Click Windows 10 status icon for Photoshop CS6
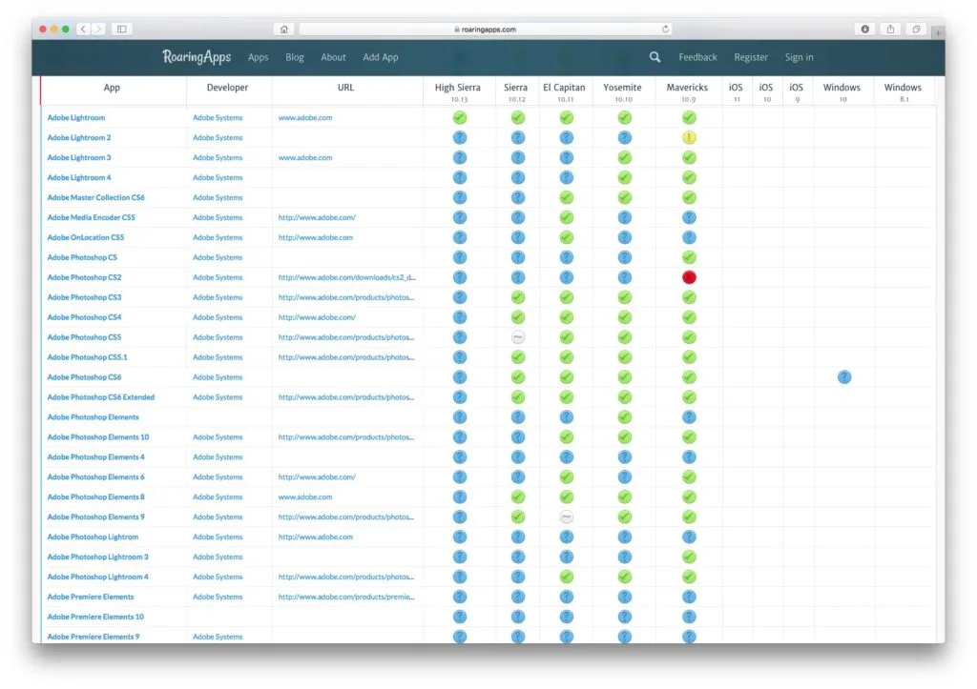Image resolution: width=977 pixels, height=689 pixels. pyautogui.click(x=843, y=377)
